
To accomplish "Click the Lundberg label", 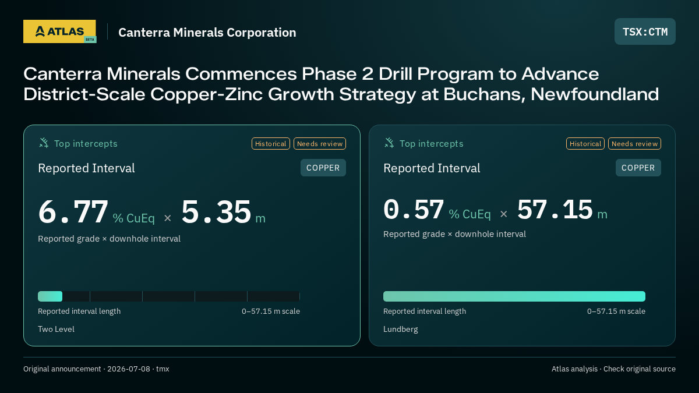I will coord(401,329).
